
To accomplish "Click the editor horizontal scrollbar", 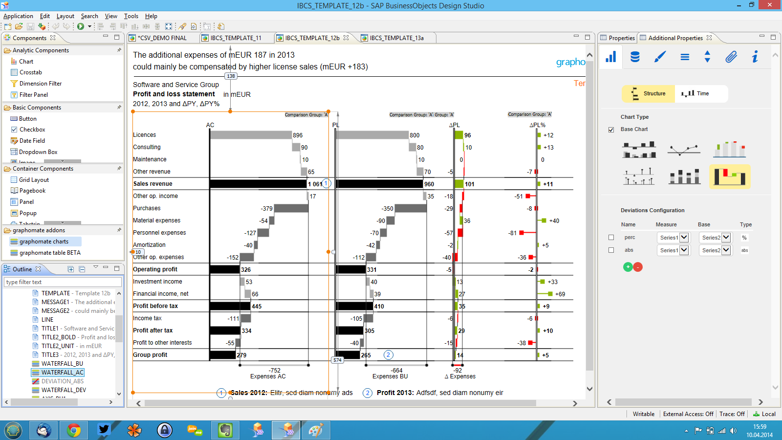I will 340,403.
